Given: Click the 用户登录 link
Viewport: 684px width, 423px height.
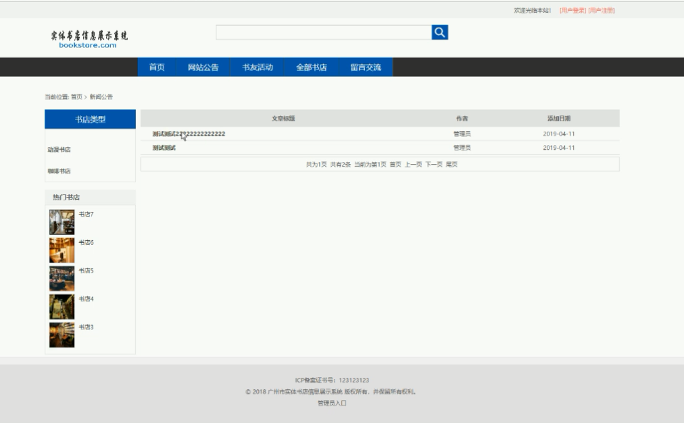Looking at the screenshot, I should pos(572,10).
